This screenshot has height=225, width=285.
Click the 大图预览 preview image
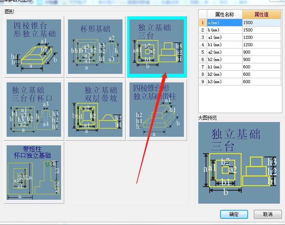point(239,163)
